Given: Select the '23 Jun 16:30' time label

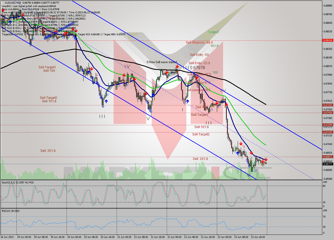Looking at the screenshot, I should 258,237.
